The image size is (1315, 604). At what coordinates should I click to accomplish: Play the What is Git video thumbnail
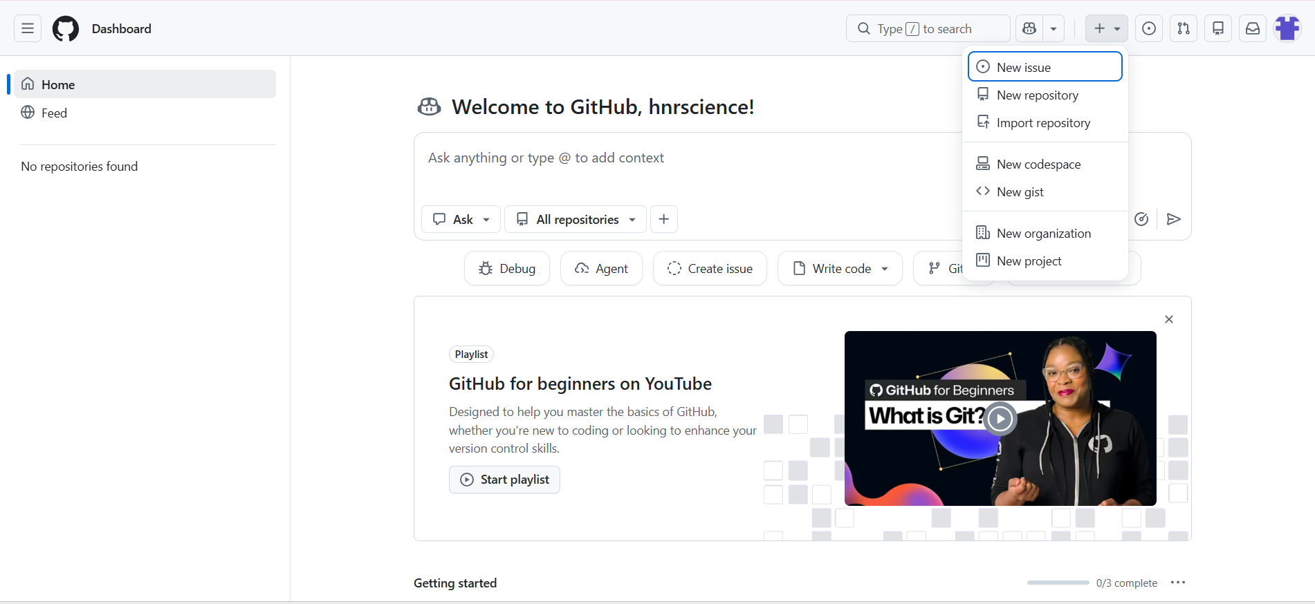pyautogui.click(x=1000, y=419)
